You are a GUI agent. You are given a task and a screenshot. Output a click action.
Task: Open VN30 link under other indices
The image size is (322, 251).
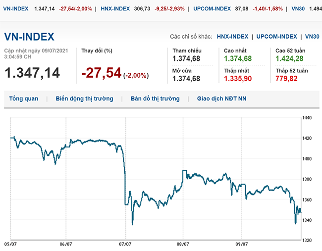pos(312,37)
